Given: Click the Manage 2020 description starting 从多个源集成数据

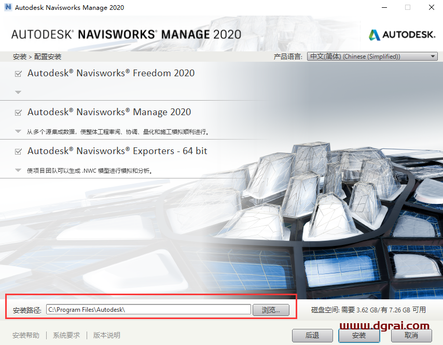Looking at the screenshot, I should pos(118,132).
